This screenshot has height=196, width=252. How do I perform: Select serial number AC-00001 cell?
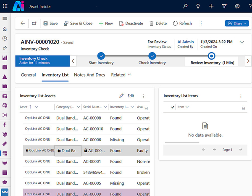tap(92, 162)
